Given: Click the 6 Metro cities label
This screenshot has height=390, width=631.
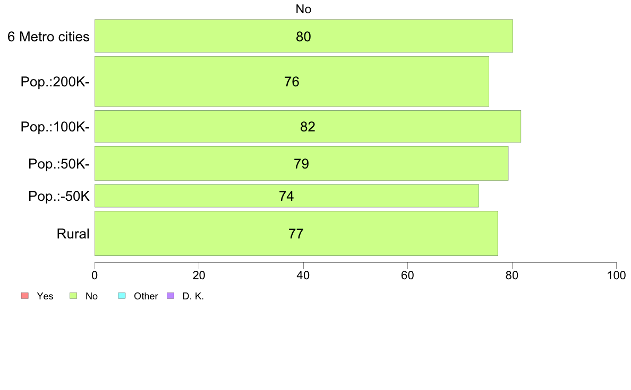Looking at the screenshot, I should coord(48,37).
